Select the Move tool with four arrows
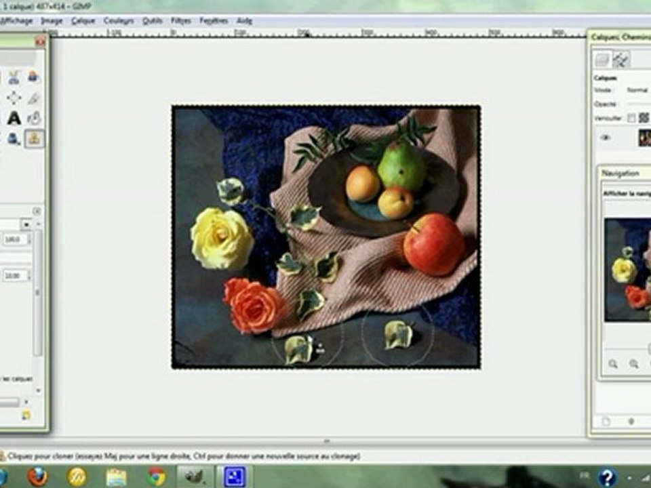 pos(14,98)
